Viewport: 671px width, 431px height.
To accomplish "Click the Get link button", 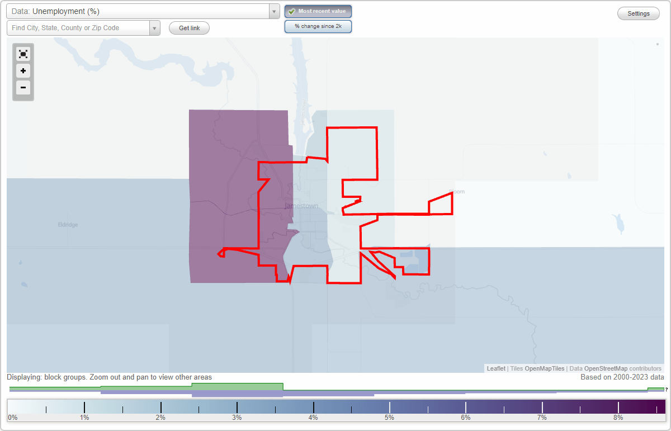I will pyautogui.click(x=189, y=28).
